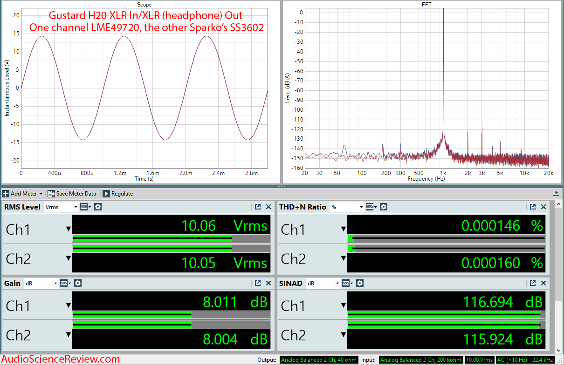Open RMS Level unit dropdown showing Vrms

coord(61,207)
